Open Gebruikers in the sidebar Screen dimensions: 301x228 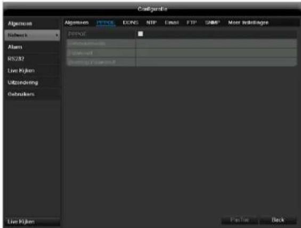[32, 94]
